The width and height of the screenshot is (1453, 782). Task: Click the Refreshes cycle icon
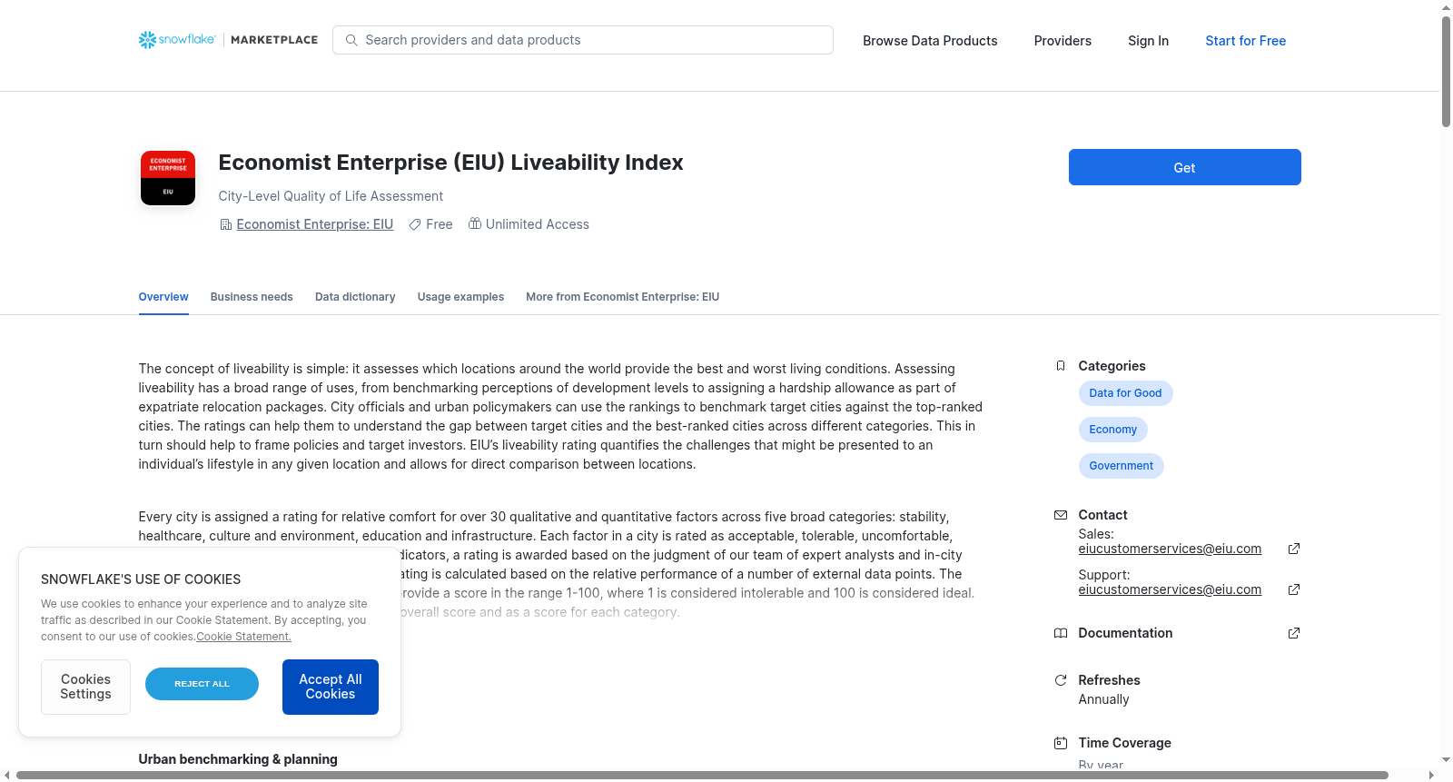click(1060, 680)
